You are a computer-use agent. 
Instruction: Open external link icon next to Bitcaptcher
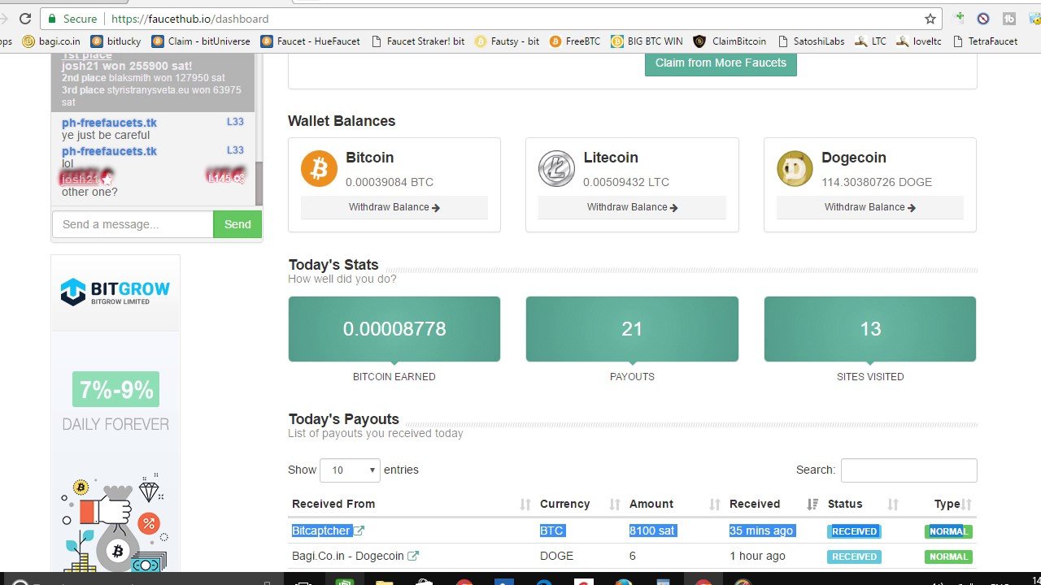pos(359,531)
